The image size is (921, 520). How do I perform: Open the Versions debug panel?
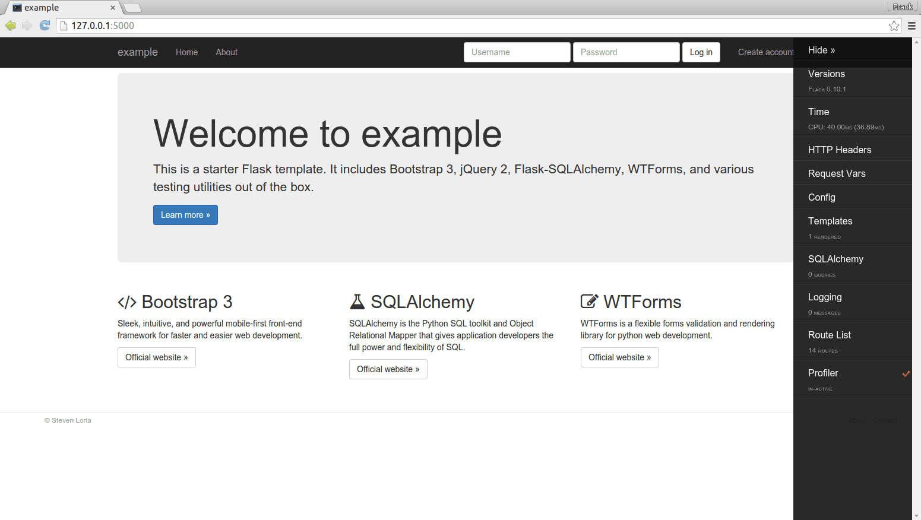tap(853, 81)
